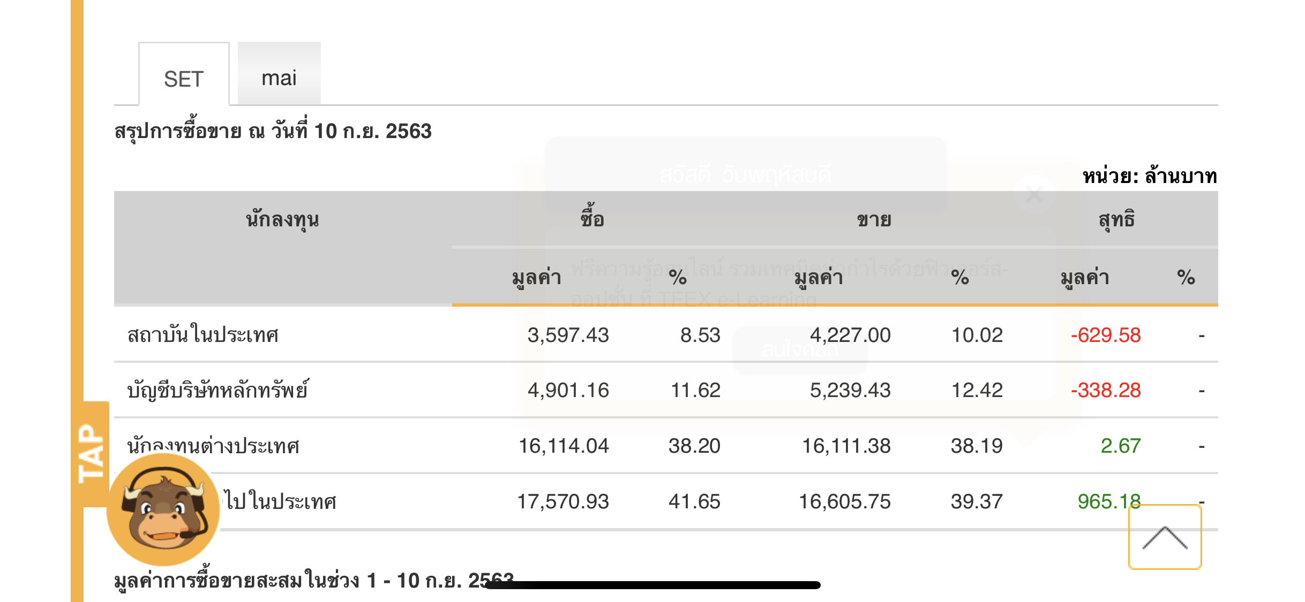Click the cumulative trading value heading

tap(314, 580)
